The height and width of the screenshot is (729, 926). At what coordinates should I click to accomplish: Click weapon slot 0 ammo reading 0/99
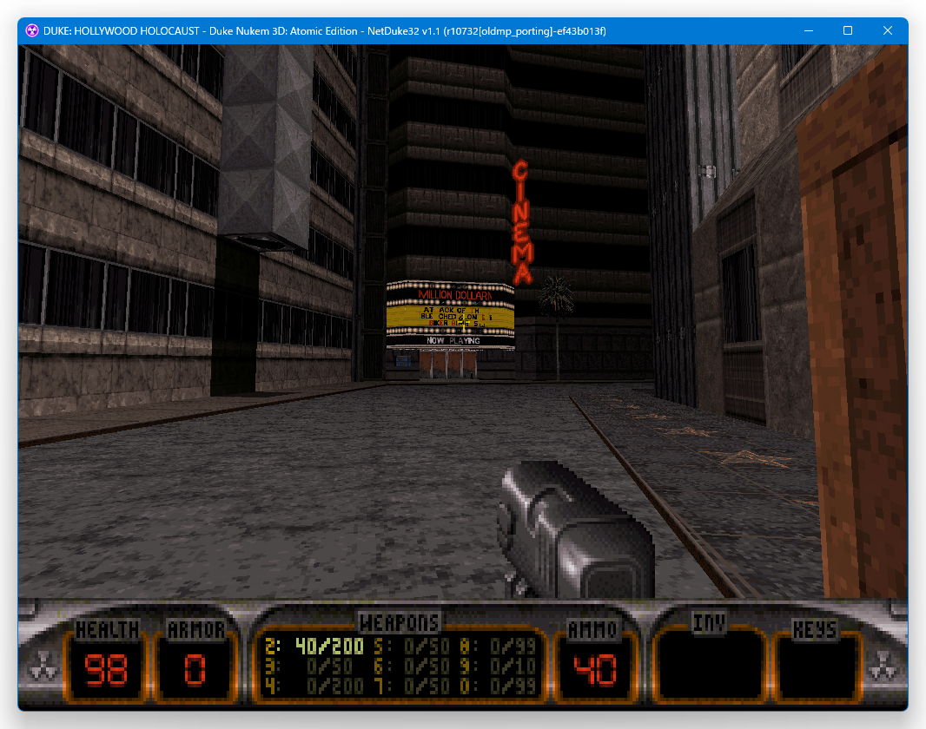[513, 686]
